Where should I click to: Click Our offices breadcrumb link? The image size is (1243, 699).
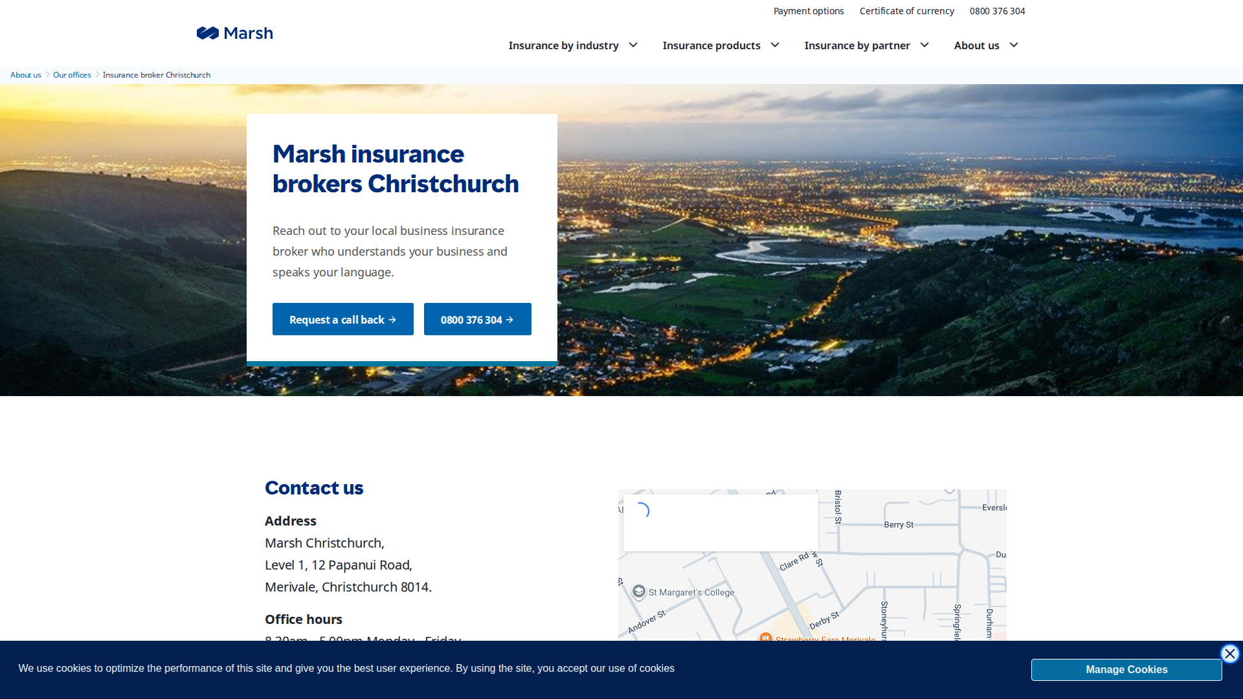72,75
